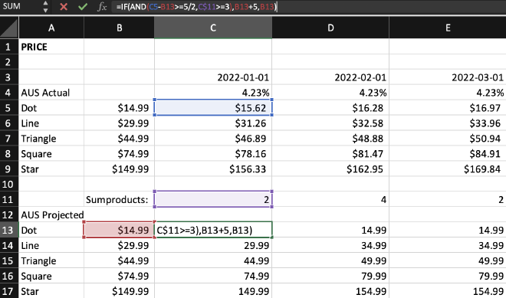
Task: Click the 49.99 cell in column E
Action: (448, 260)
